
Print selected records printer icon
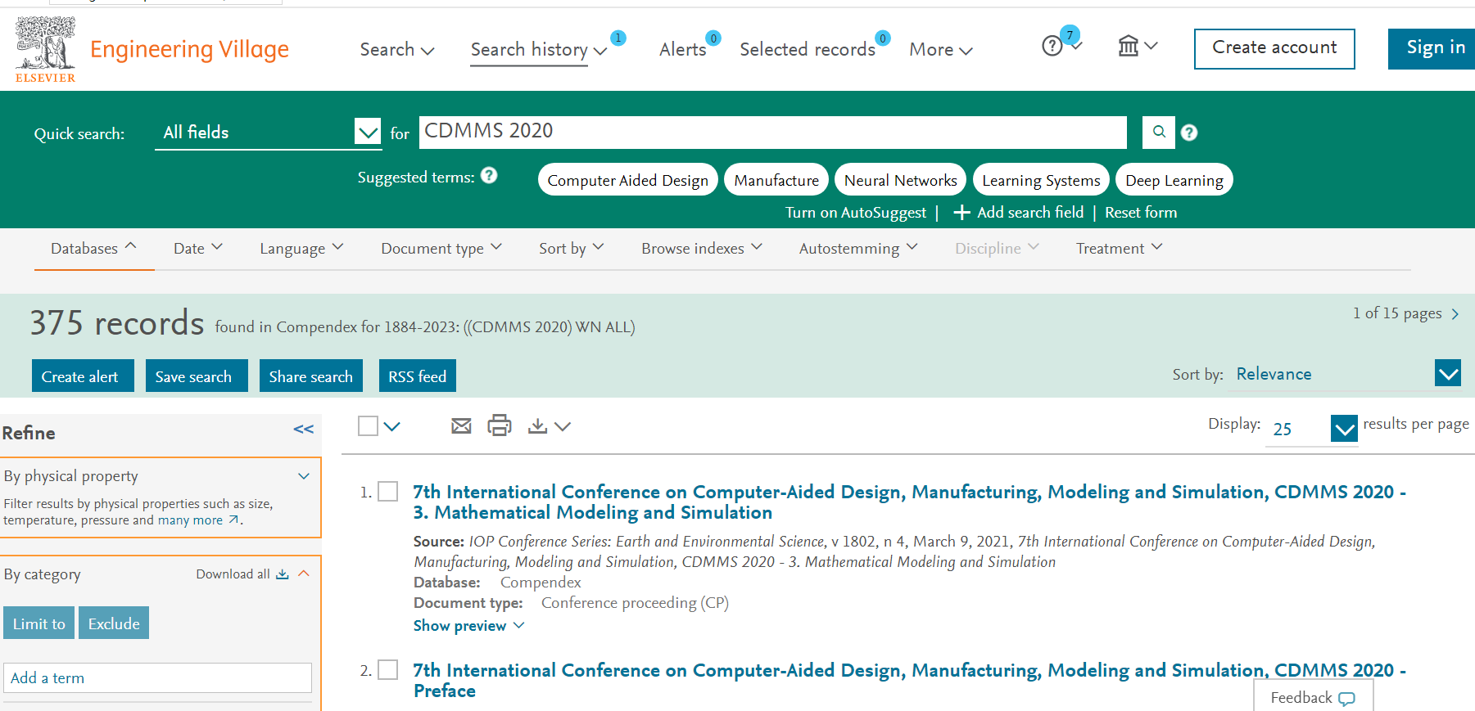coord(500,425)
